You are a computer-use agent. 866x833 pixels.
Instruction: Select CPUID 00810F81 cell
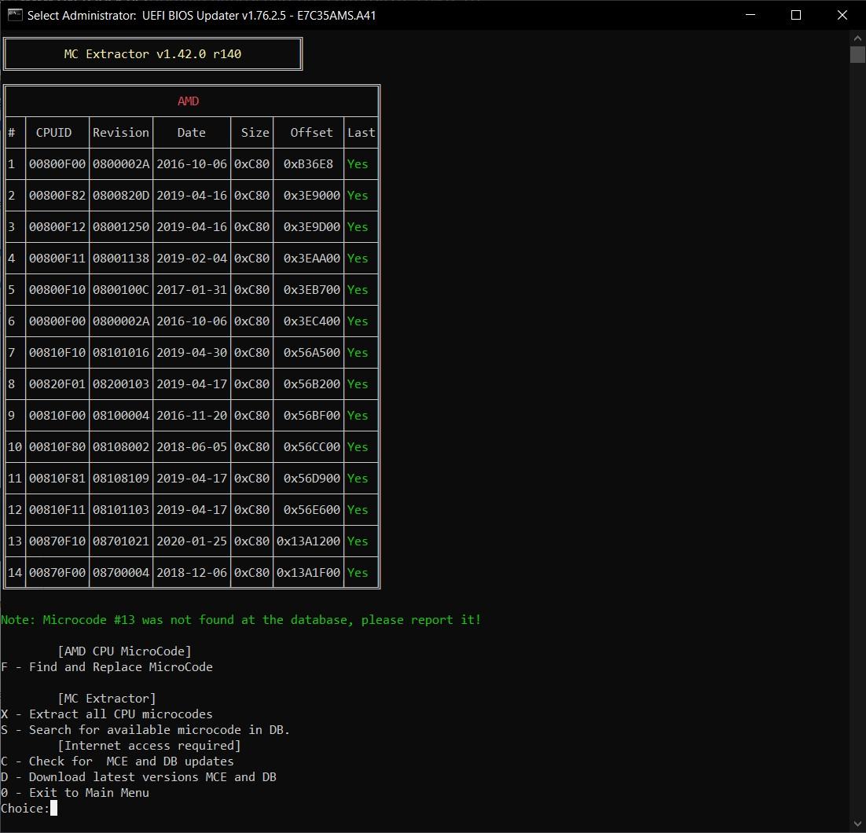click(x=57, y=479)
